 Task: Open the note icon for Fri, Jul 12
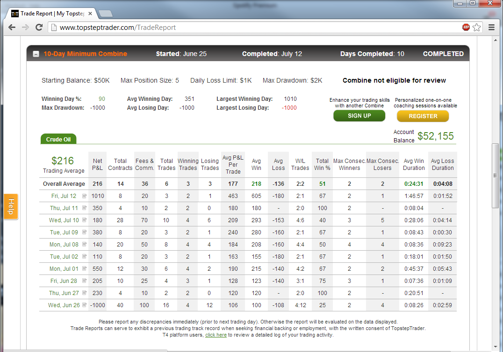pos(84,196)
